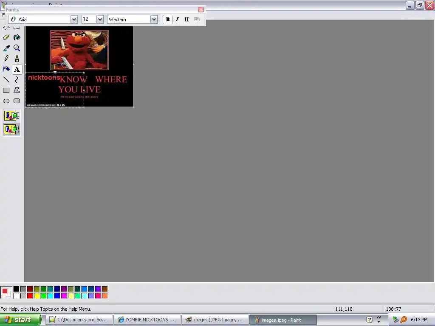Pick the white color swatch
Screen dimensions: 435x326
point(17,296)
